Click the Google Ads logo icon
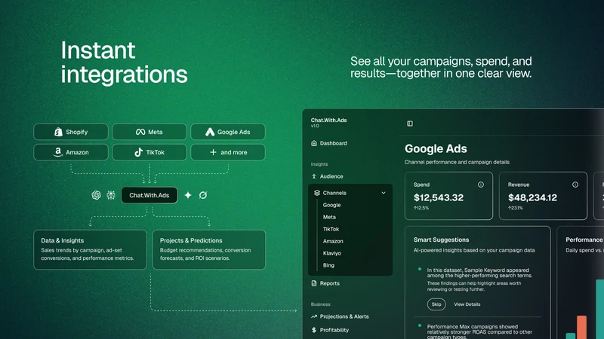Image resolution: width=604 pixels, height=339 pixels. [210, 132]
